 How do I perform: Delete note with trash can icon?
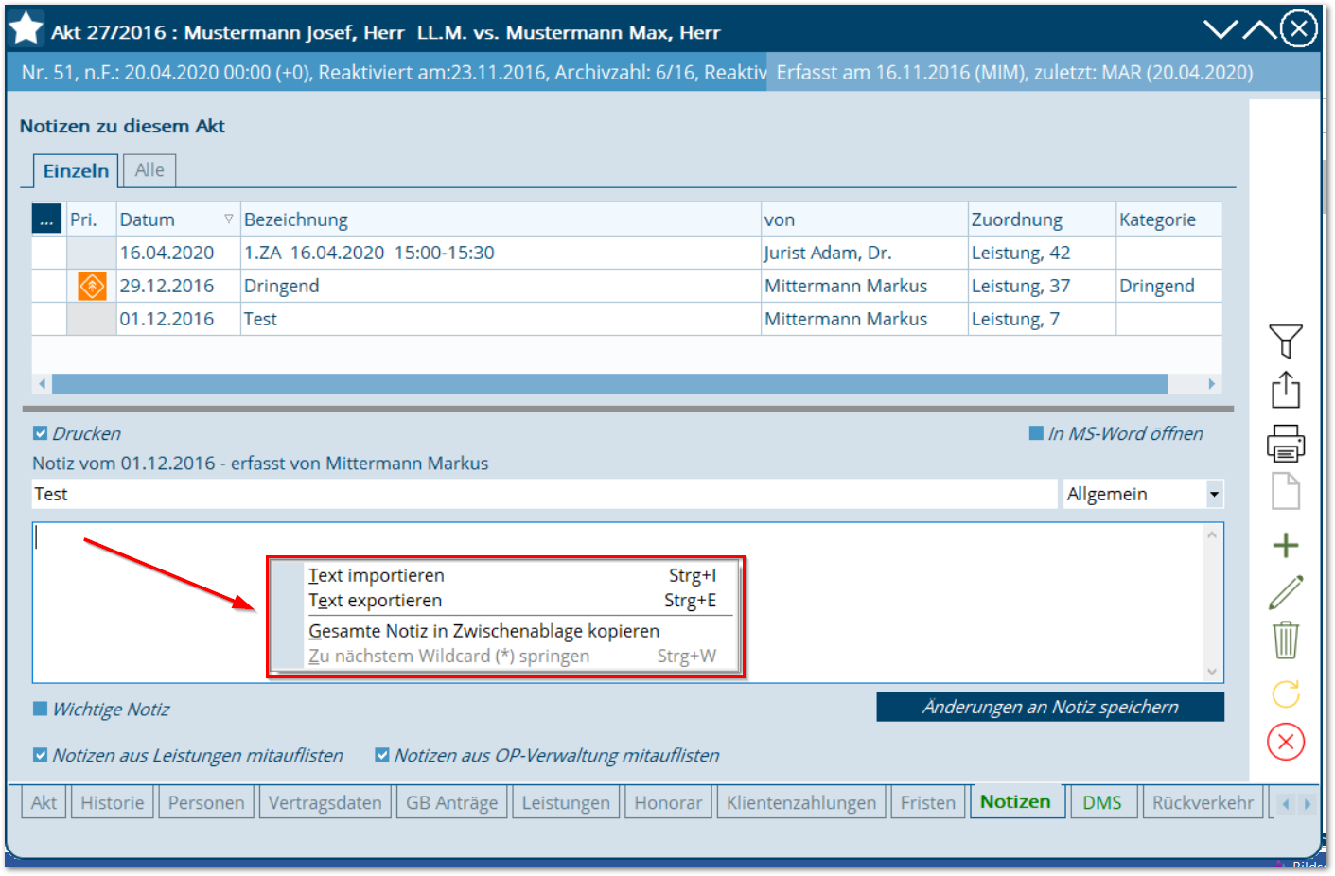click(1286, 640)
